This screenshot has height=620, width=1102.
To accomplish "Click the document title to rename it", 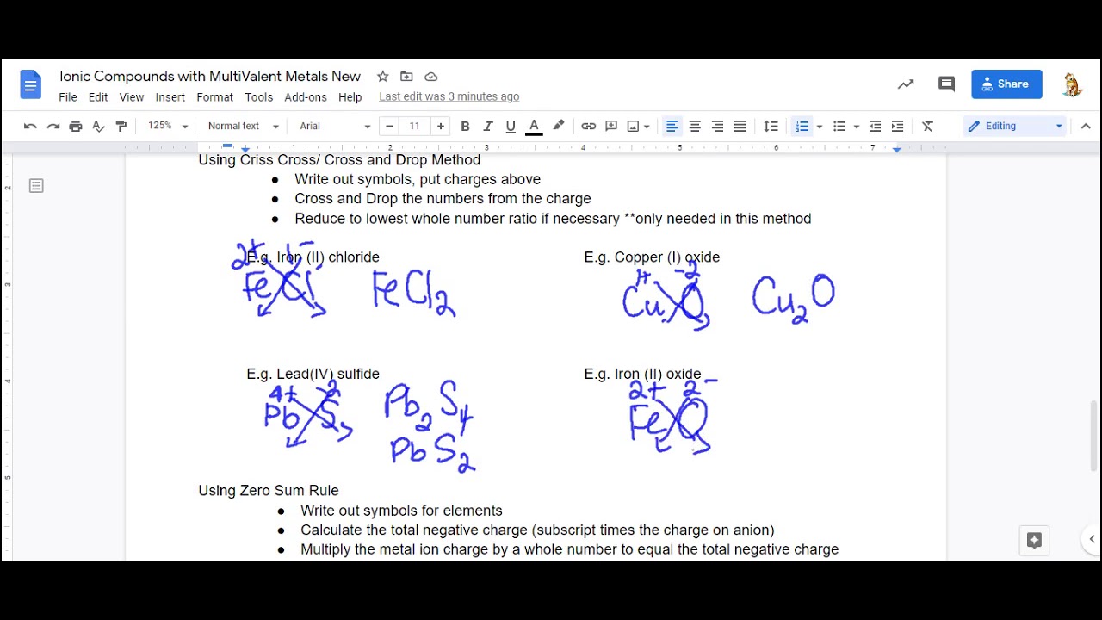I will pos(210,77).
